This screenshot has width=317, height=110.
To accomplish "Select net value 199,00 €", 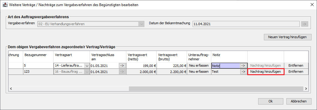I will point(141,65).
